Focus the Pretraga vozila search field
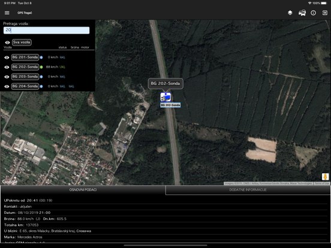Image resolution: width=331 pixels, height=248 pixels. [x=46, y=30]
